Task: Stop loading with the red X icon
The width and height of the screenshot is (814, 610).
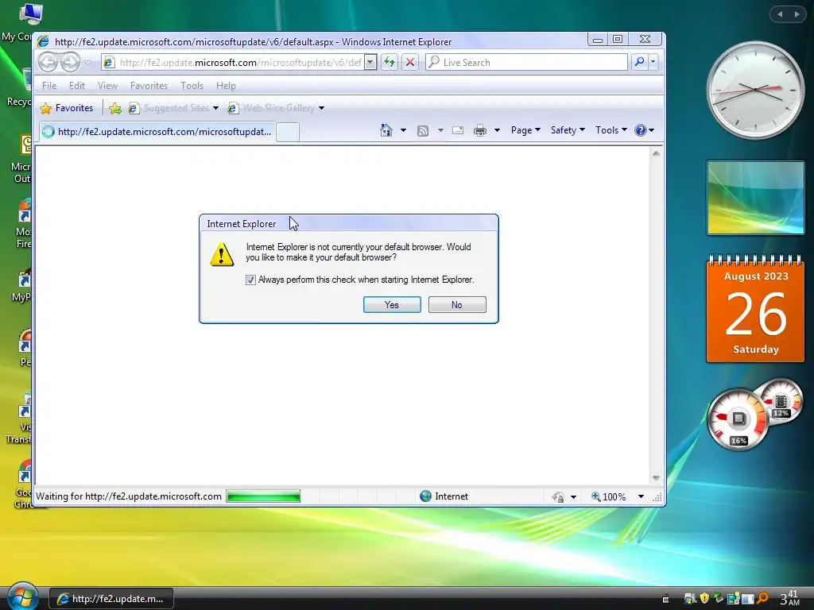Action: (410, 62)
